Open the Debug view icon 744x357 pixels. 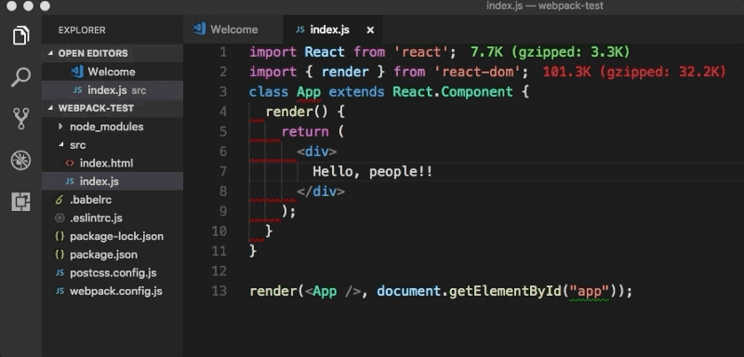click(20, 160)
